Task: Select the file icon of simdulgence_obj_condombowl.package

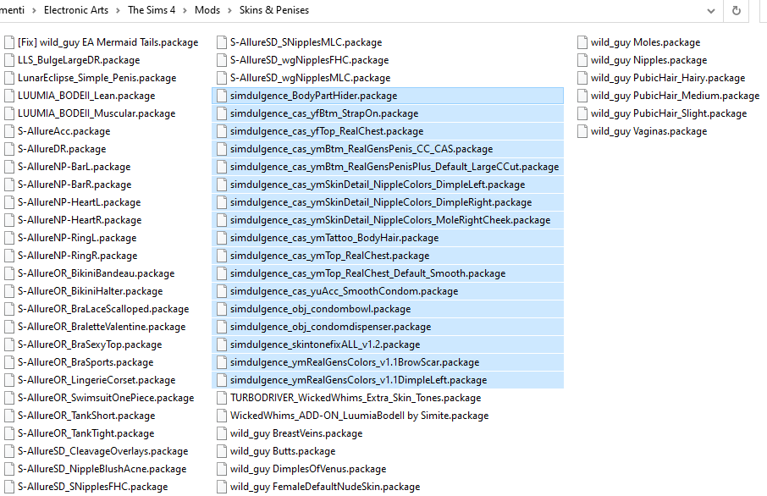Action: [222, 309]
